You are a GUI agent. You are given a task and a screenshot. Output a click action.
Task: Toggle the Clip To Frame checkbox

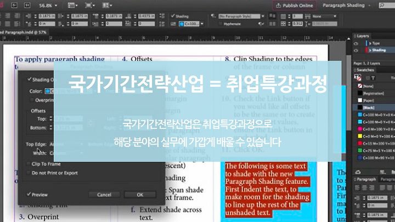pyautogui.click(x=28, y=164)
